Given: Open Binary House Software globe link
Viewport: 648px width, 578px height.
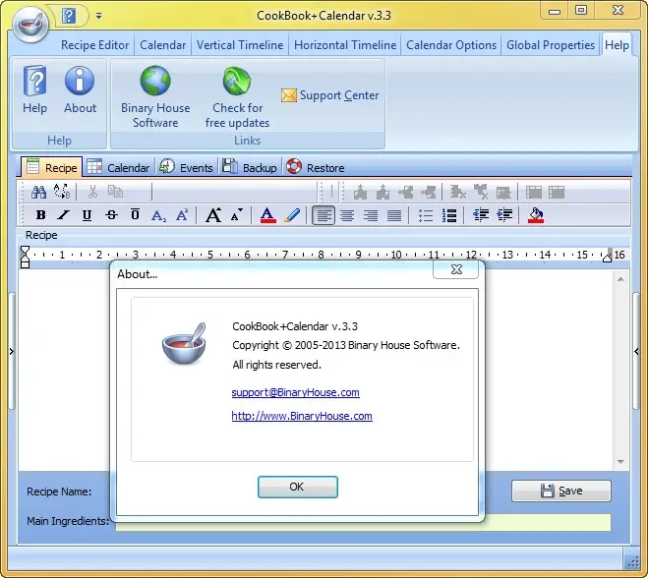Looking at the screenshot, I should pyautogui.click(x=155, y=96).
